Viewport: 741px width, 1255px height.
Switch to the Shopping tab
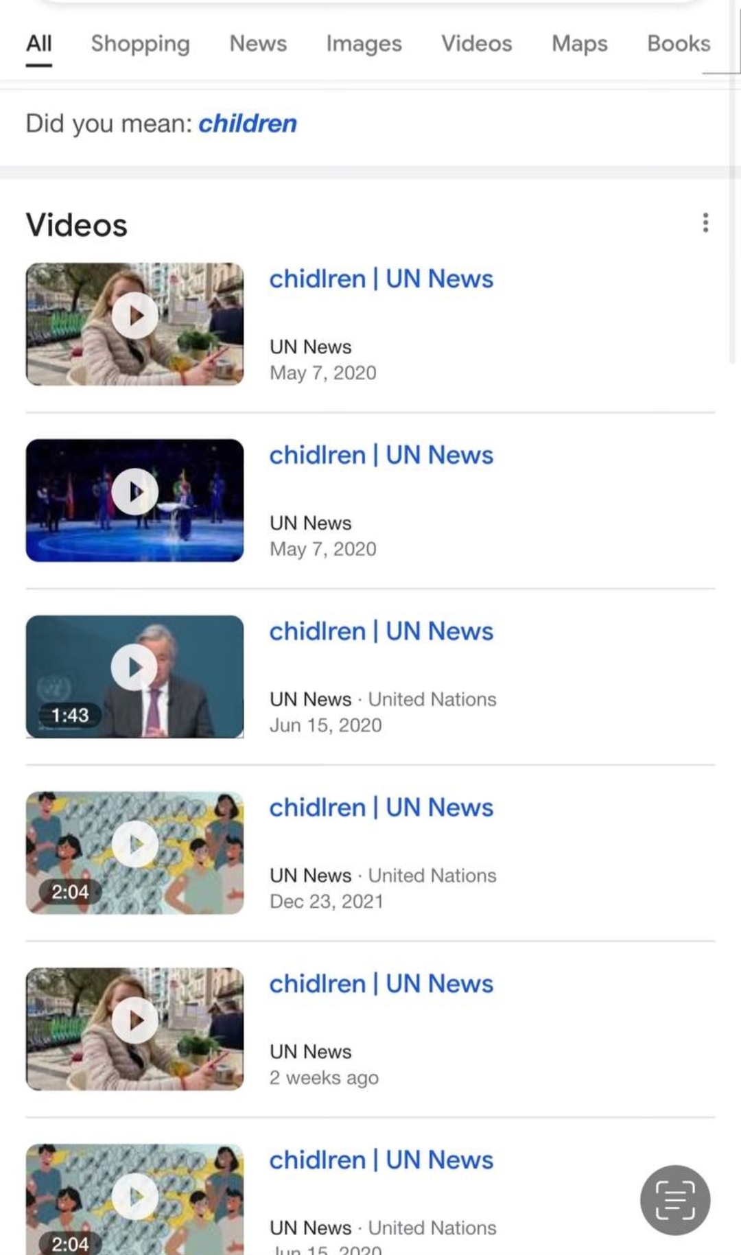click(x=141, y=43)
